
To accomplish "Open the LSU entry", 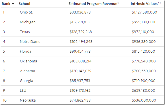I will click(23, 91).
